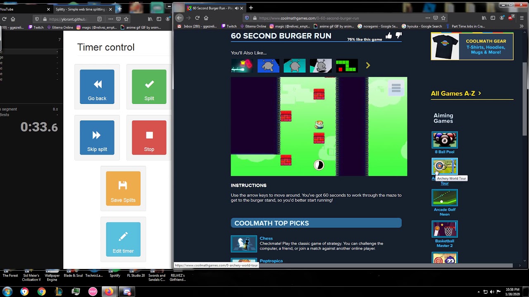The height and width of the screenshot is (297, 529).
Task: Open Etterna Online bookmark in left browser
Action: (x=60, y=28)
